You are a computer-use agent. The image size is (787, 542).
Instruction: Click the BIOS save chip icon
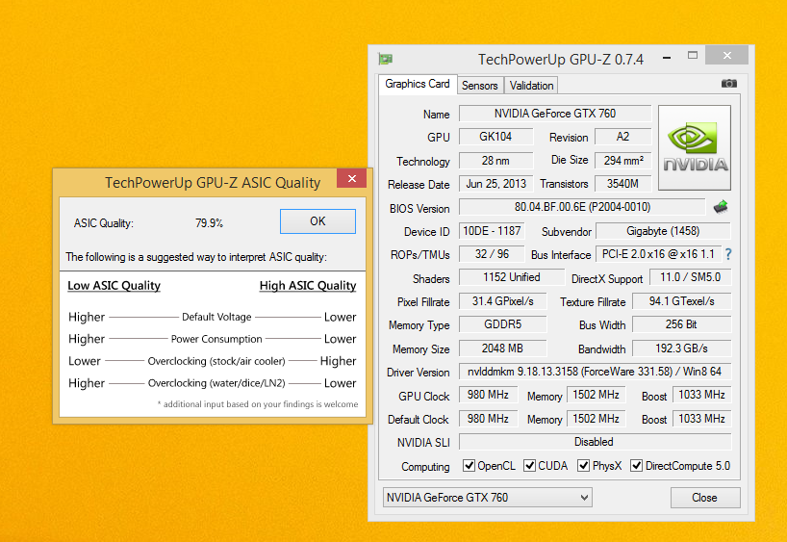pyautogui.click(x=721, y=206)
